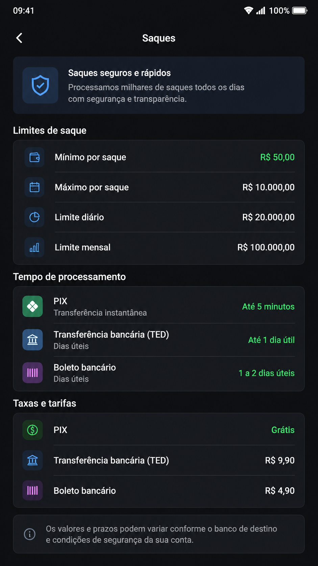This screenshot has width=318, height=566.
Task: Tap the Transferência bancária R$ 9,90 fee row
Action: (x=159, y=460)
